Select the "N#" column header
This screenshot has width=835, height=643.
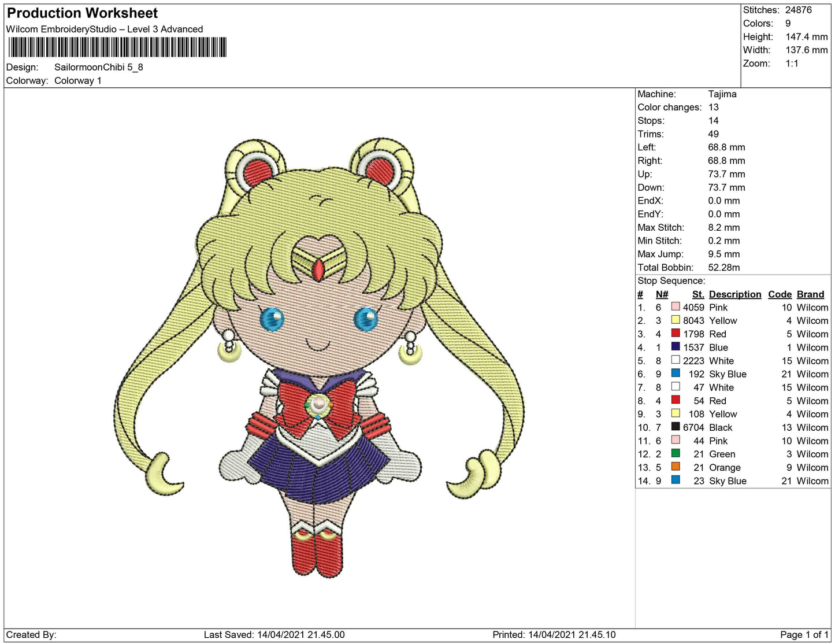pyautogui.click(x=662, y=294)
